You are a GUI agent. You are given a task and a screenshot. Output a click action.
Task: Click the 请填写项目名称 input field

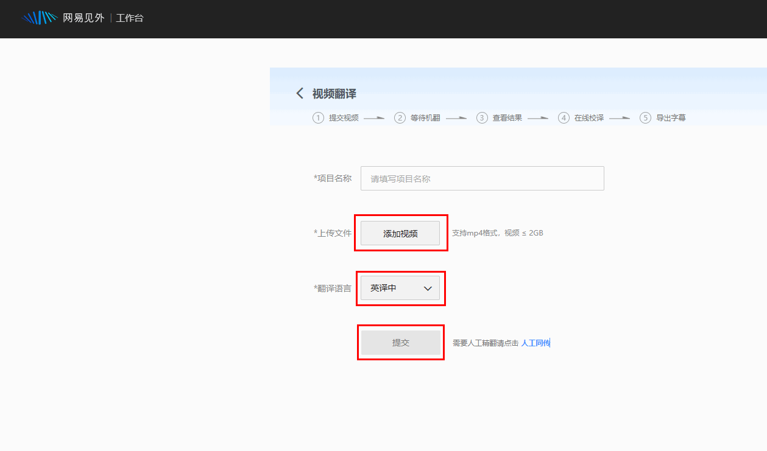(x=482, y=178)
